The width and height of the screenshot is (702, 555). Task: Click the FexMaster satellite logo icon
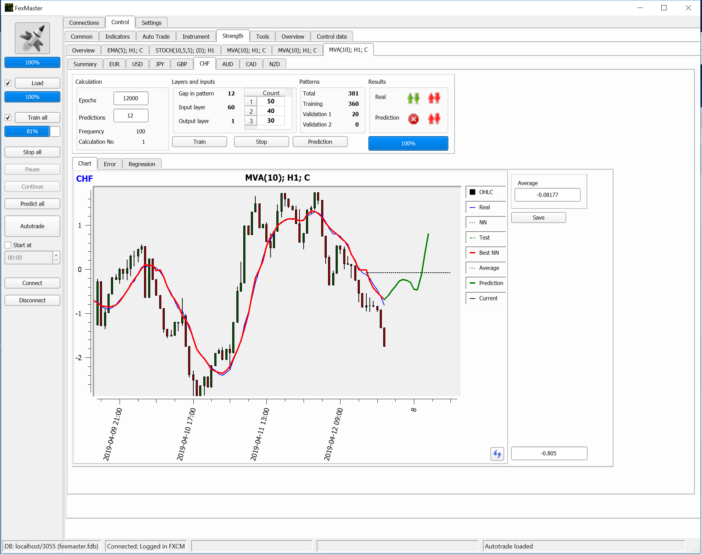pyautogui.click(x=32, y=38)
